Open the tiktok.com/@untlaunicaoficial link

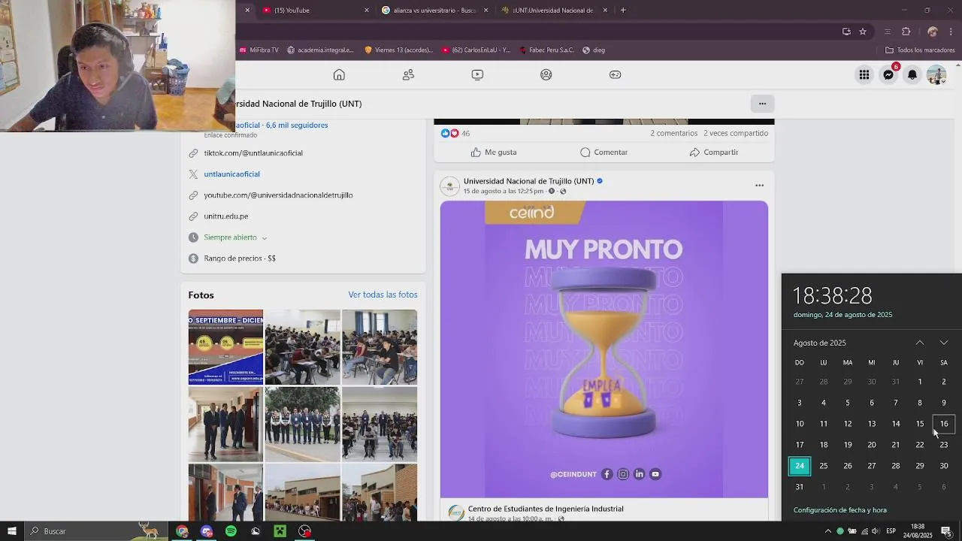253,153
